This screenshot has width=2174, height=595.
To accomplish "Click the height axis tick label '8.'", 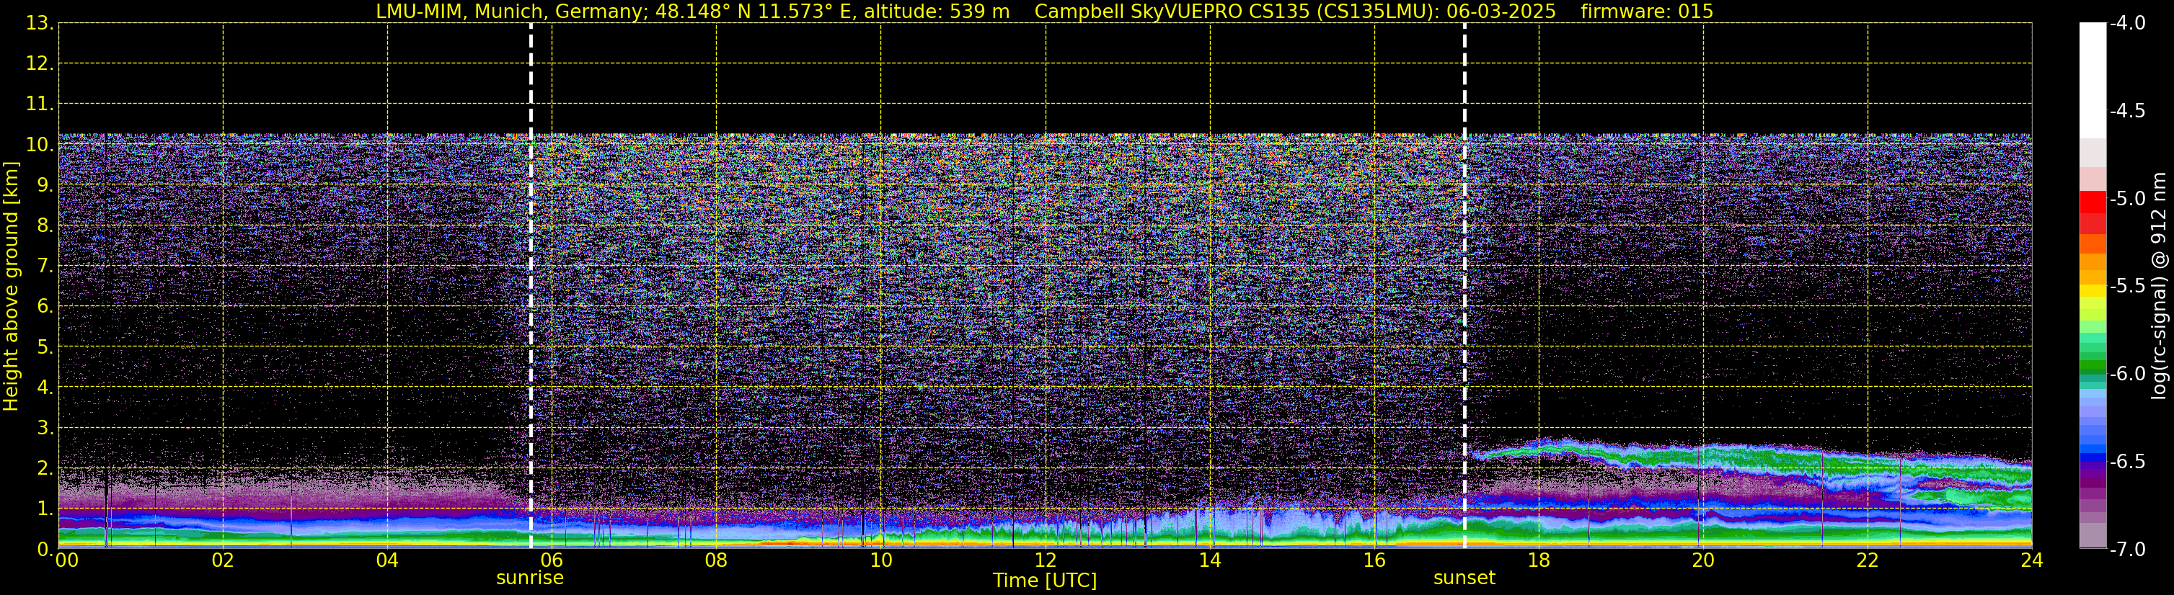I will [45, 225].
